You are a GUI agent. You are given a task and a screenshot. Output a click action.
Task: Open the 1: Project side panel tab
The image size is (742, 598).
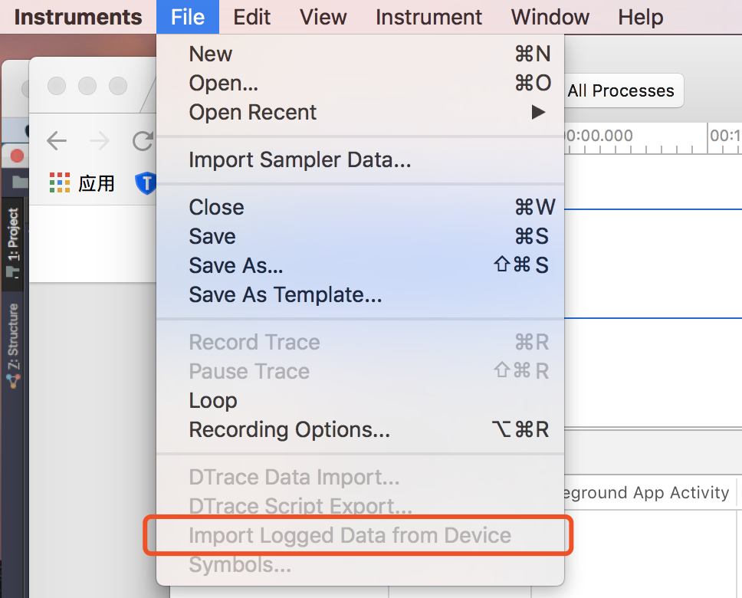coord(13,243)
